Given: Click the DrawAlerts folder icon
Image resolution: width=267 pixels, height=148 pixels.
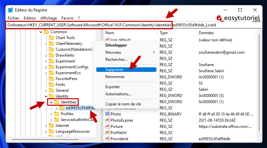Looking at the screenshot, I should [x=51, y=55].
